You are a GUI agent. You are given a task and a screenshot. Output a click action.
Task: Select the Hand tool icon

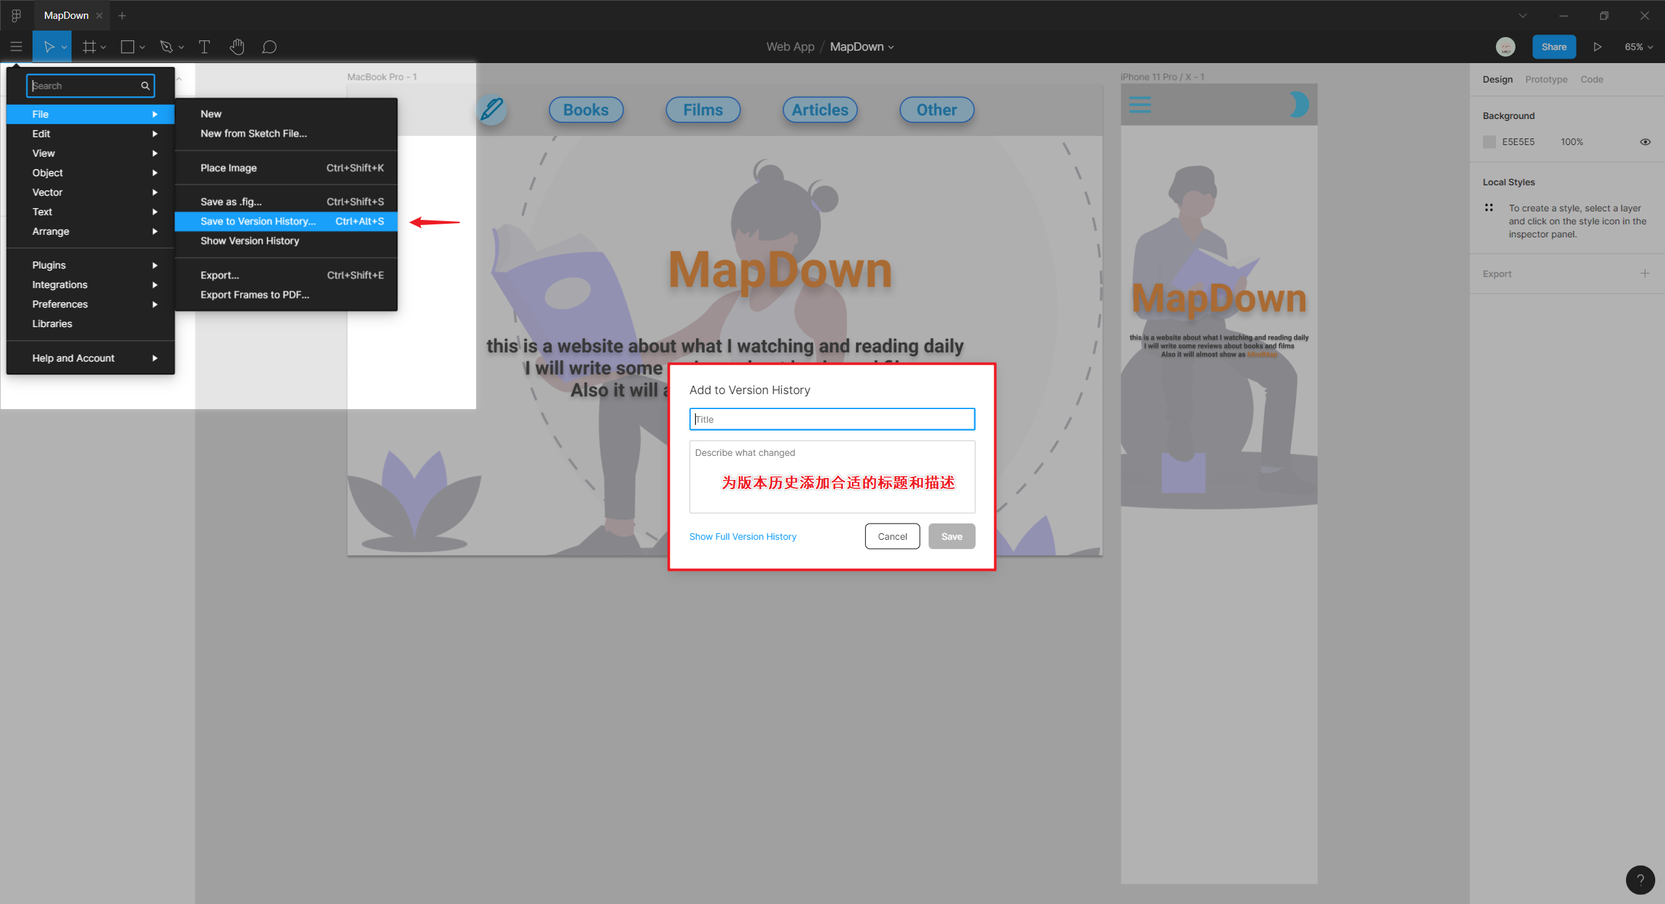click(x=237, y=47)
